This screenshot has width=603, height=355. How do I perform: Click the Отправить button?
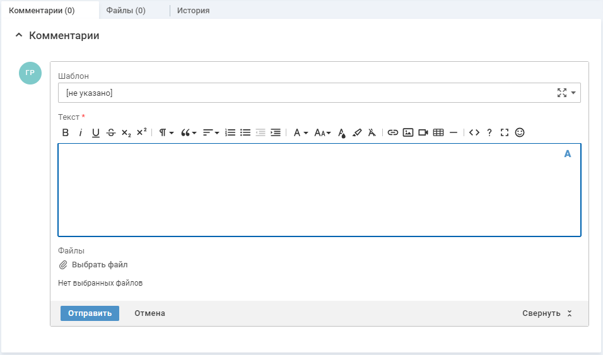tap(90, 313)
